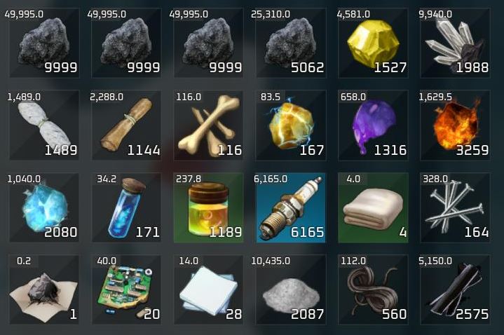Pick the spark plug item with 6165
Screen dimensions: 504x335
click(291, 207)
